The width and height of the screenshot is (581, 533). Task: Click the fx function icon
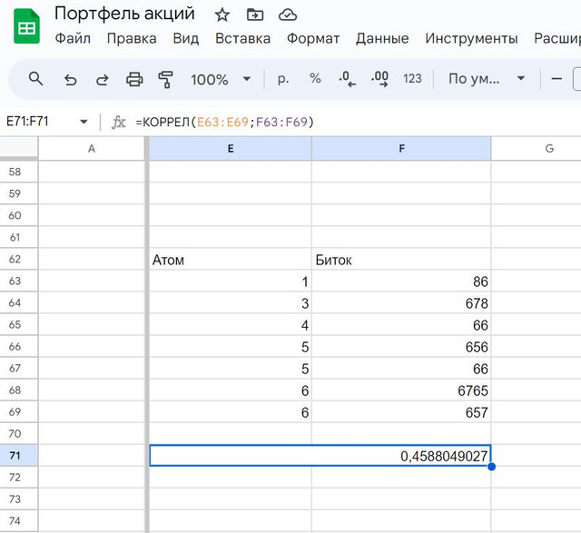coord(119,122)
